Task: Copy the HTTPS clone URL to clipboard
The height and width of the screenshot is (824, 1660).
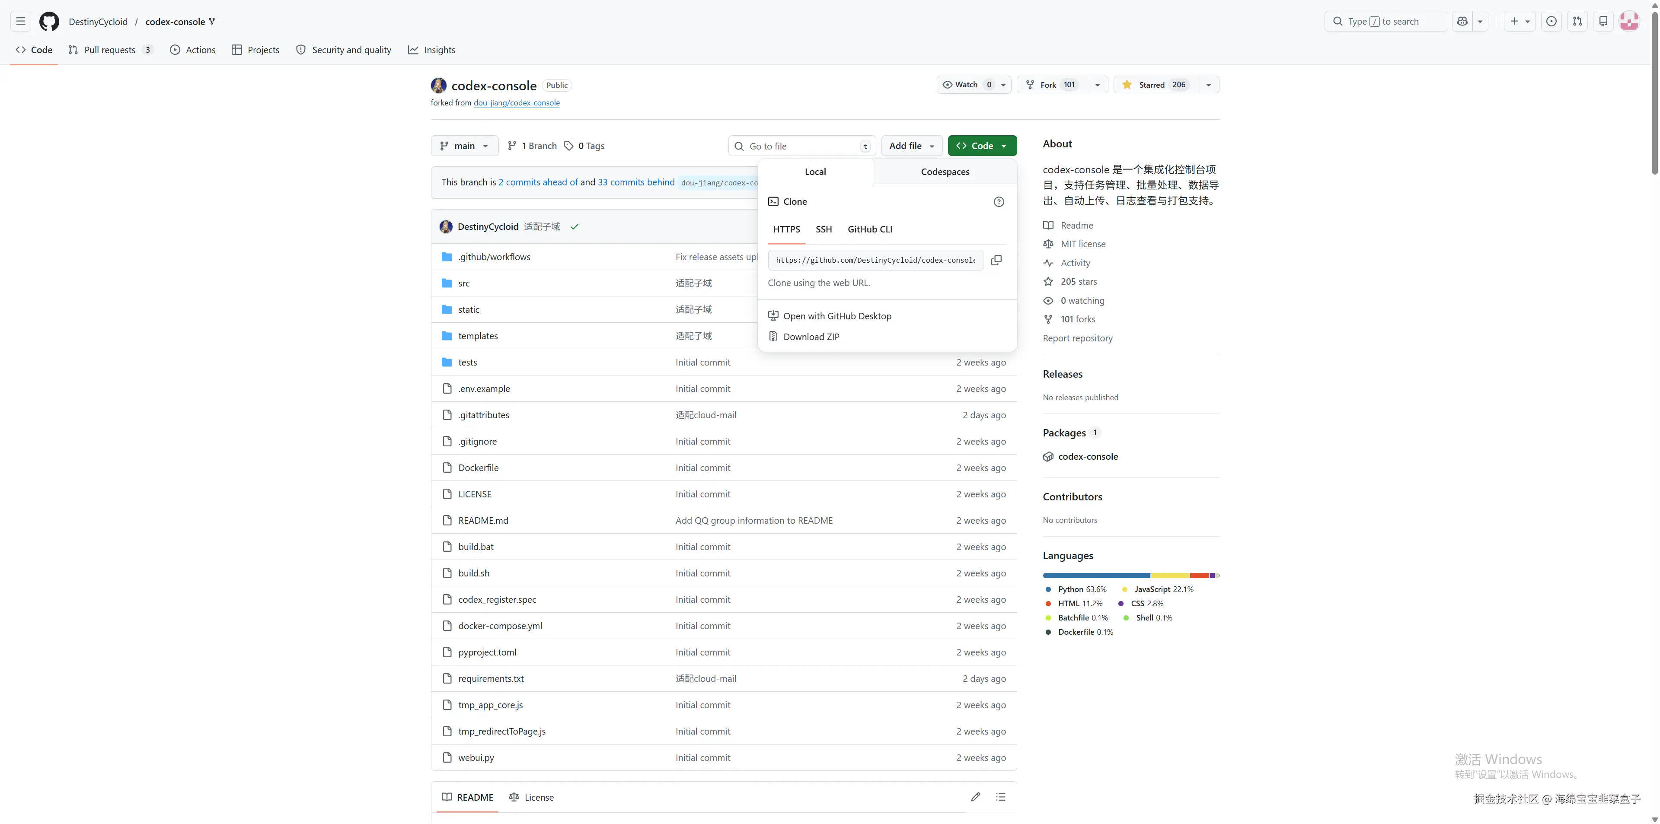Action: click(996, 260)
